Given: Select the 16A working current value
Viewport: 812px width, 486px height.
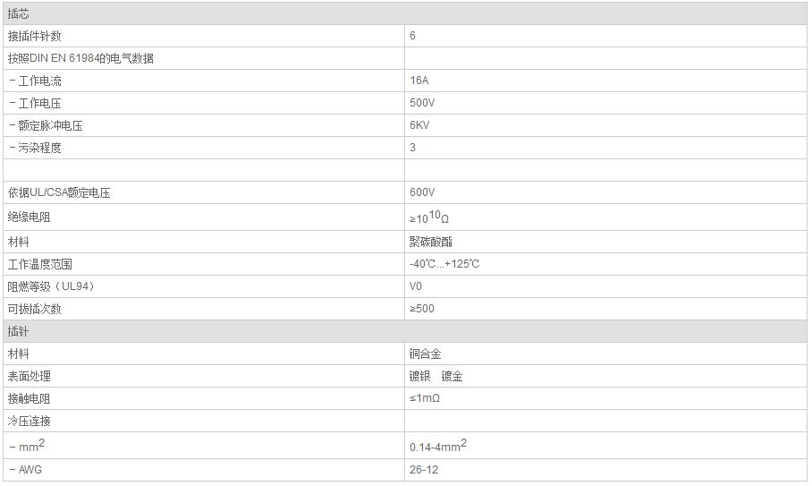Looking at the screenshot, I should click(x=419, y=81).
